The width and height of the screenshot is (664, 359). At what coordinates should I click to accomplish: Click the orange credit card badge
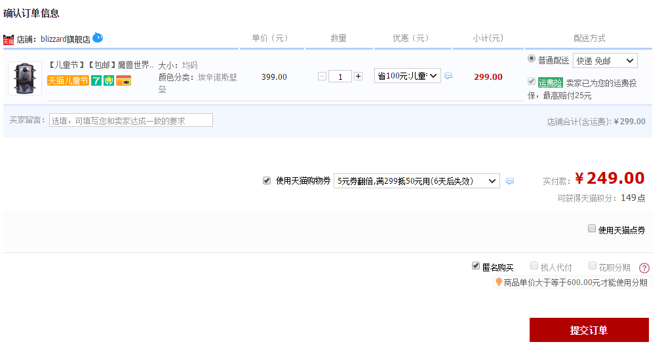click(124, 80)
